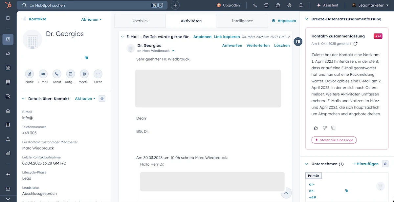Click the thumbs up feedback icon

pyautogui.click(x=316, y=128)
